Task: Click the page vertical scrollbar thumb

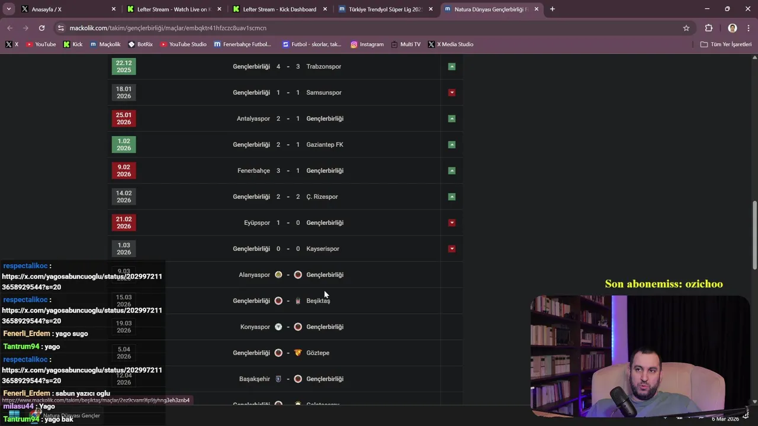Action: [754, 235]
